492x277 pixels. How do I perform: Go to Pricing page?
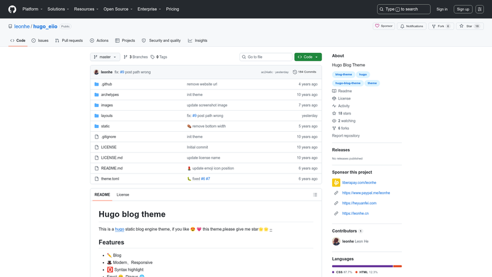[x=173, y=9]
